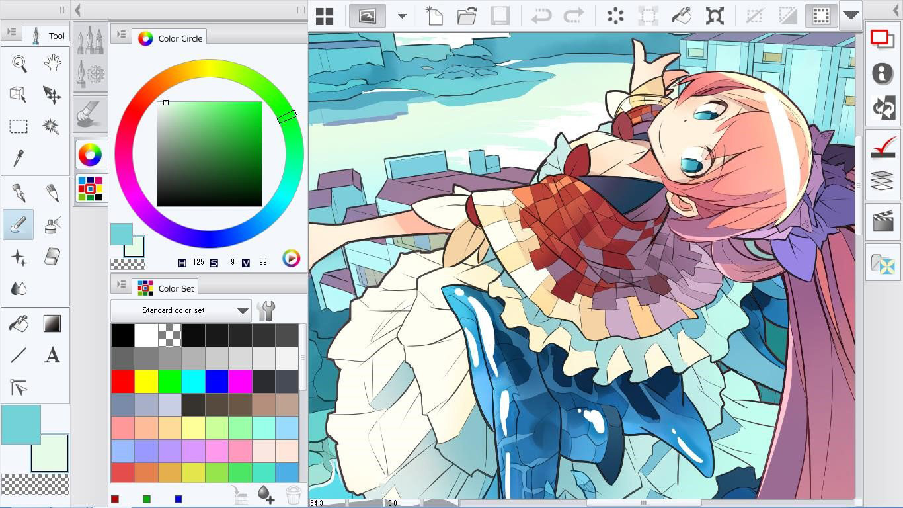Create a new canvas with the New file button
The width and height of the screenshot is (903, 508).
pos(434,15)
